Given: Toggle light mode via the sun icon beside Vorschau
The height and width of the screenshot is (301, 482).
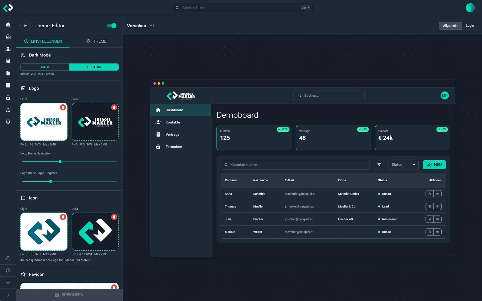Looking at the screenshot, I should tap(152, 26).
